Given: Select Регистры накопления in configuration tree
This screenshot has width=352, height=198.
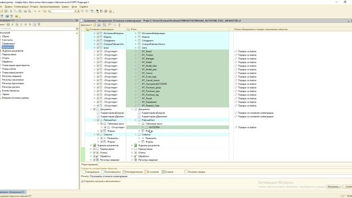Looking at the screenshot, I should coord(13,80).
